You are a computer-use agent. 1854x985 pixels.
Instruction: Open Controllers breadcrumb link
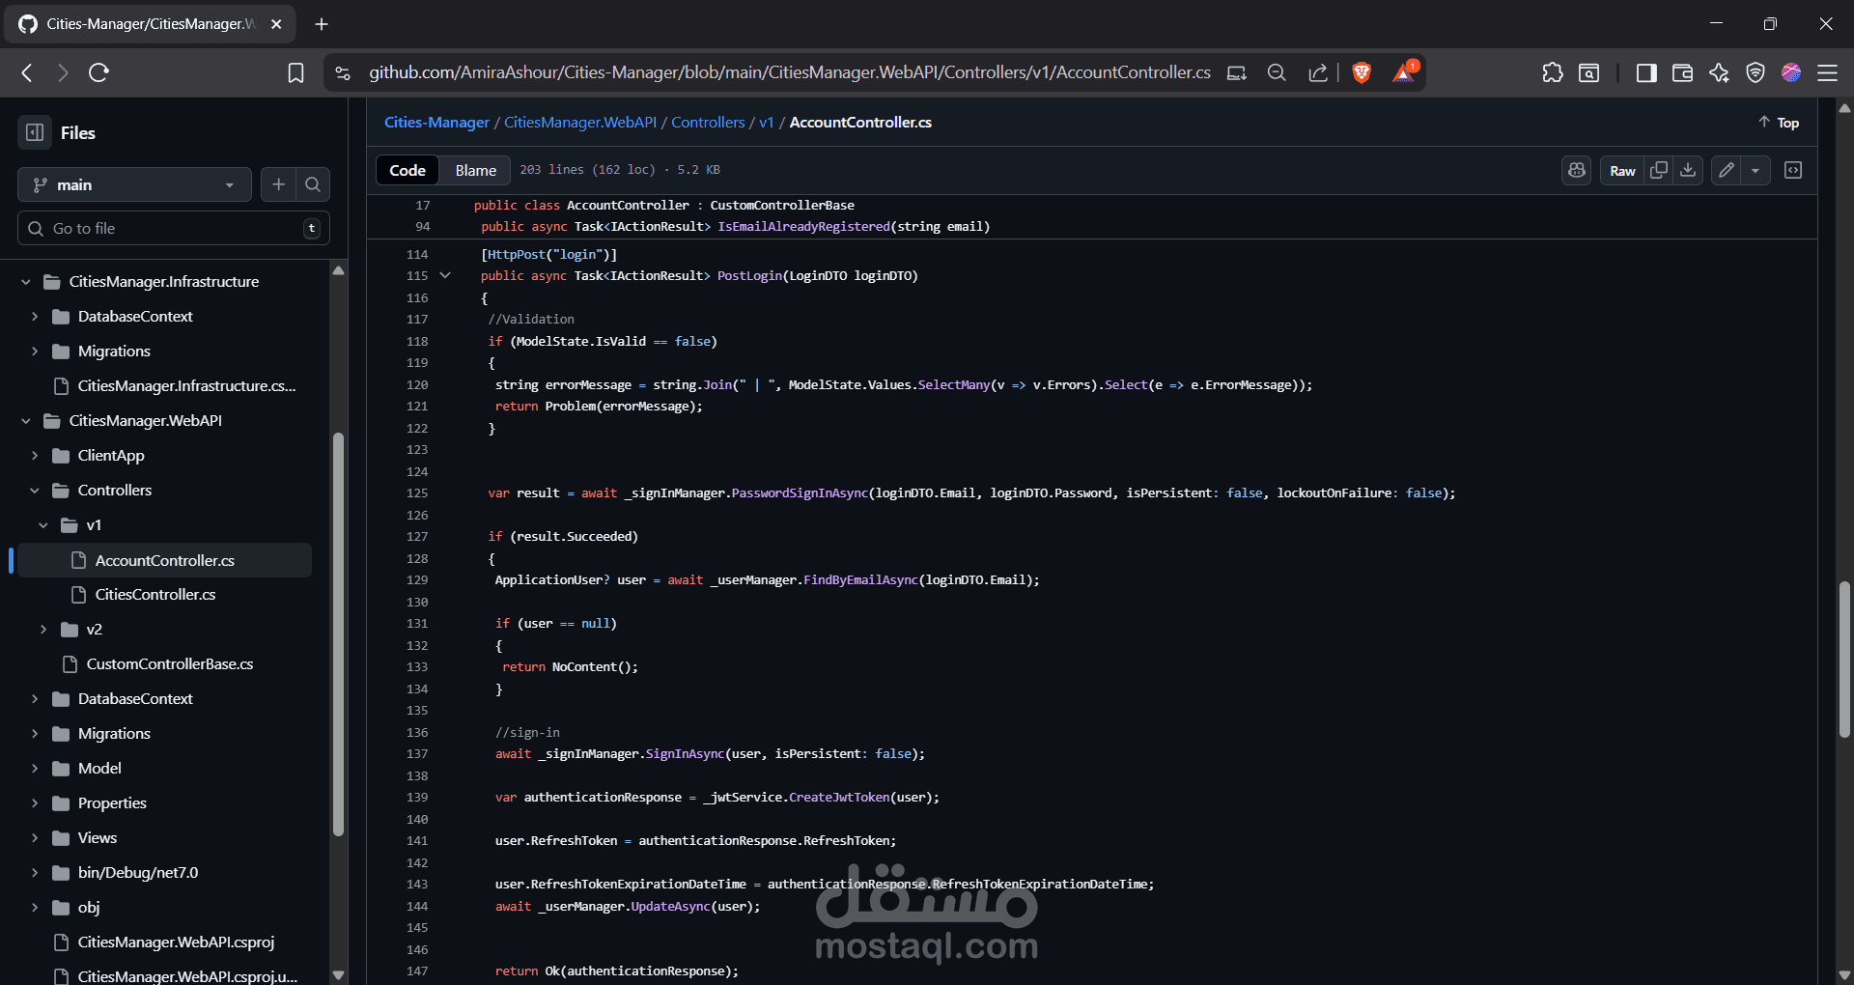point(708,123)
